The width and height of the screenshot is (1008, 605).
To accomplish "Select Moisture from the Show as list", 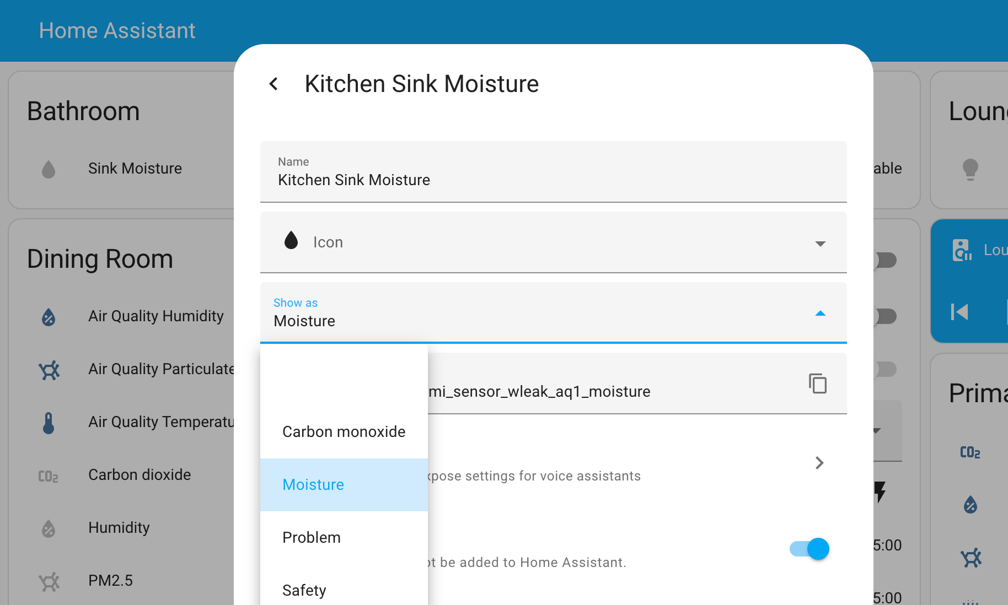I will tap(313, 485).
